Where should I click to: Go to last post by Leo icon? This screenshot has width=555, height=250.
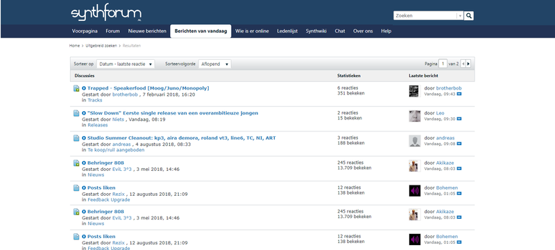[459, 119]
